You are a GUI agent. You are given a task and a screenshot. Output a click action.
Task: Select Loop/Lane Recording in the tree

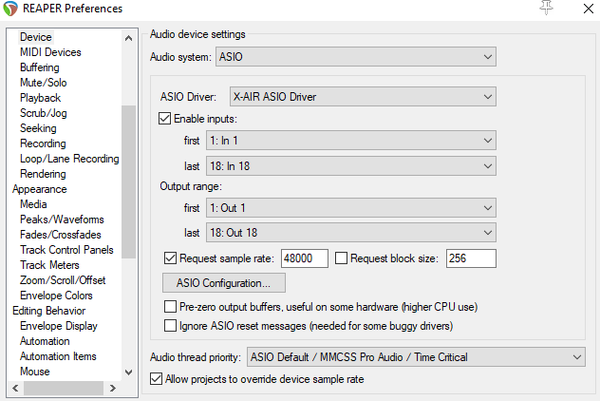pos(69,159)
